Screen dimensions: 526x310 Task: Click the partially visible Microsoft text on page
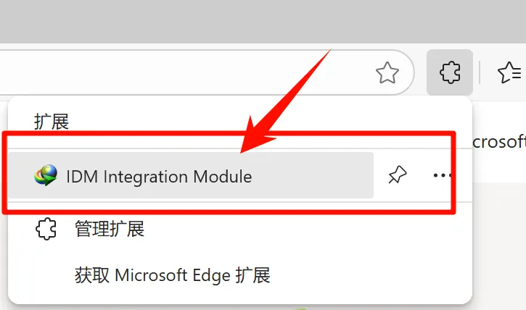pos(499,141)
